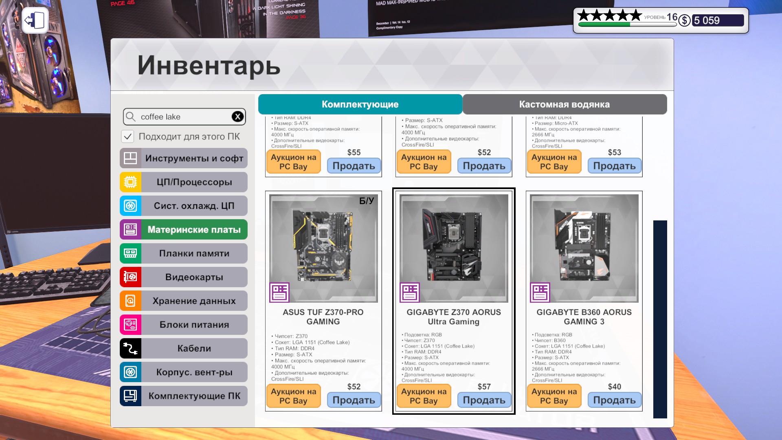
Task: Switch to Комплектующие tab
Action: 360,104
